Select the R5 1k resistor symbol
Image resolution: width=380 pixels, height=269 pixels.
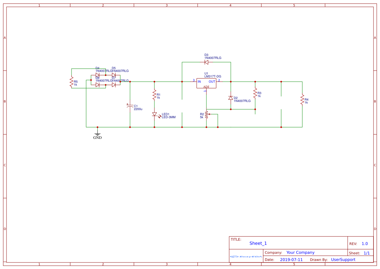coord(71,82)
